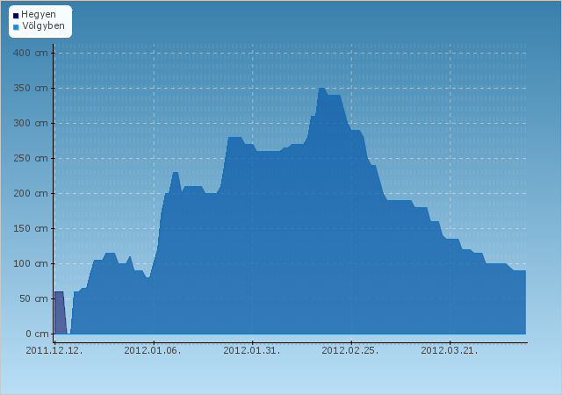Viewport: 562px width, 395px height.
Task: Select the Hegyen legend label
Action: (x=39, y=15)
